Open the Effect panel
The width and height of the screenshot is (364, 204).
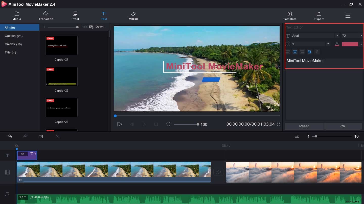coord(75,16)
